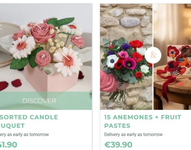Image resolution: width=191 pixels, height=150 pixels.
Task: Click the red rose petals on the table
Action: (x=10, y=84)
